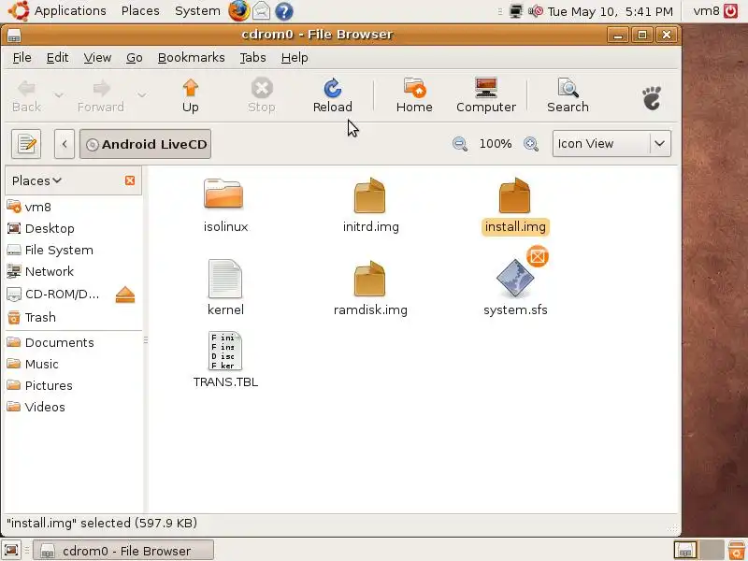Open the File menu
748x561 pixels.
pyautogui.click(x=22, y=58)
